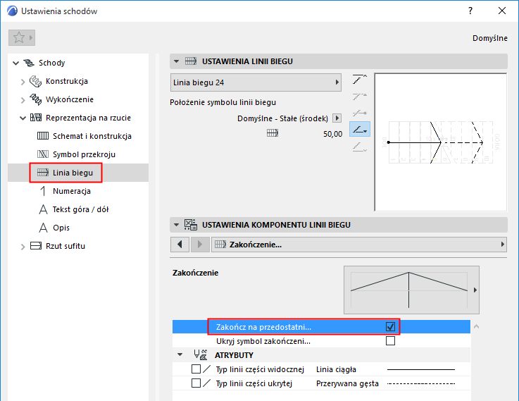Click ATRYBUTY section icon
The image size is (519, 401).
(x=201, y=355)
